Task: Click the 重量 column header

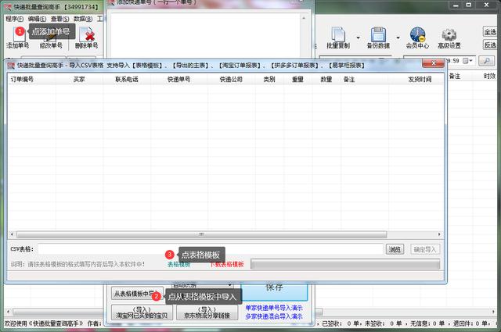Action: (x=297, y=80)
